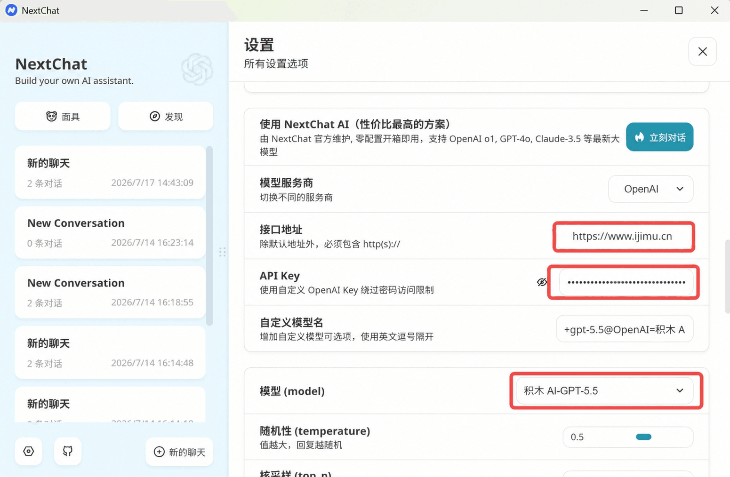
Task: Click the 使用 NextChat AI heading text
Action: pos(355,124)
